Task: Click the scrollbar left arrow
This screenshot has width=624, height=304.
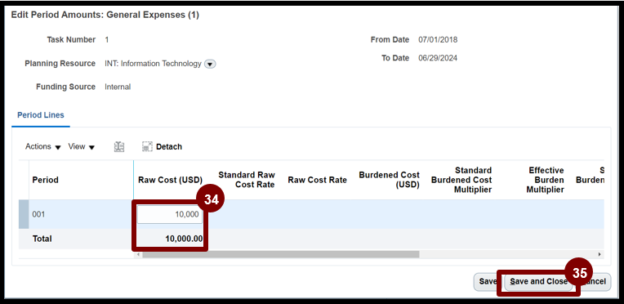Action: pos(138,254)
